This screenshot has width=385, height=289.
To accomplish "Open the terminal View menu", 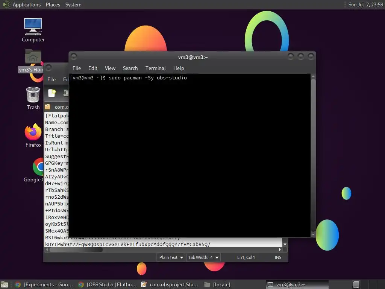I will 110,68.
